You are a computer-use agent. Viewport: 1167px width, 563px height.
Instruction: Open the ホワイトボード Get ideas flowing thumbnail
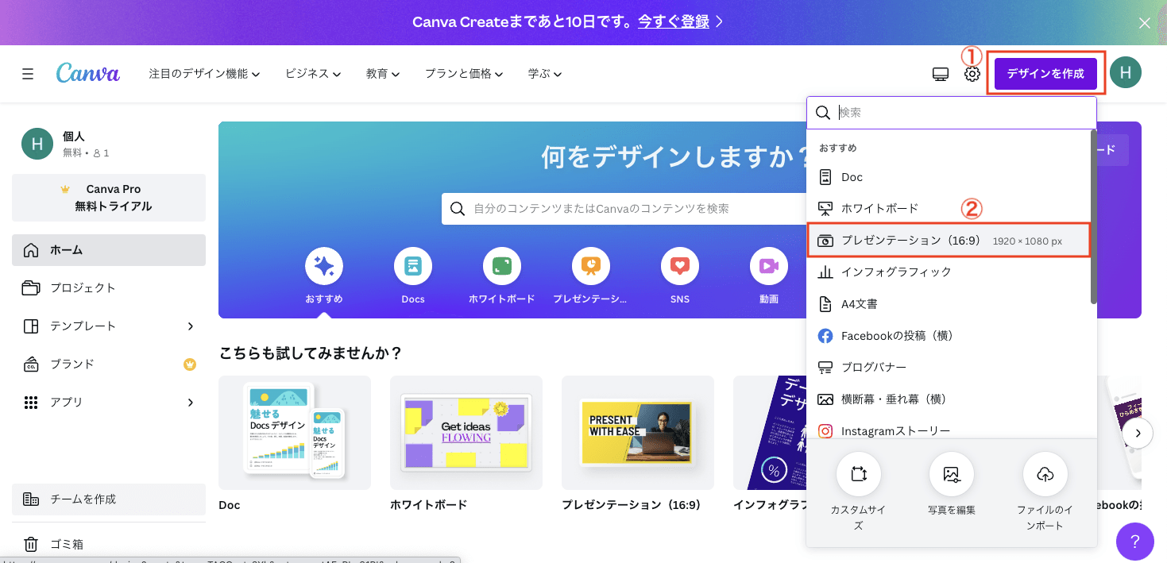point(466,433)
